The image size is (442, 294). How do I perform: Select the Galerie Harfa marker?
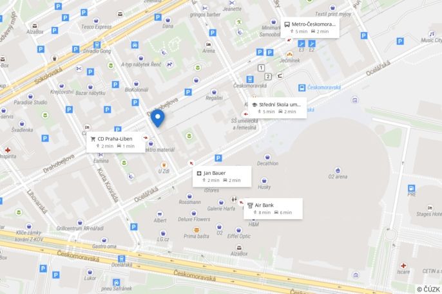tap(221, 202)
